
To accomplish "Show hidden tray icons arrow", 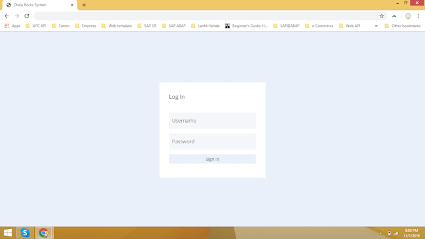I will pyautogui.click(x=381, y=233).
